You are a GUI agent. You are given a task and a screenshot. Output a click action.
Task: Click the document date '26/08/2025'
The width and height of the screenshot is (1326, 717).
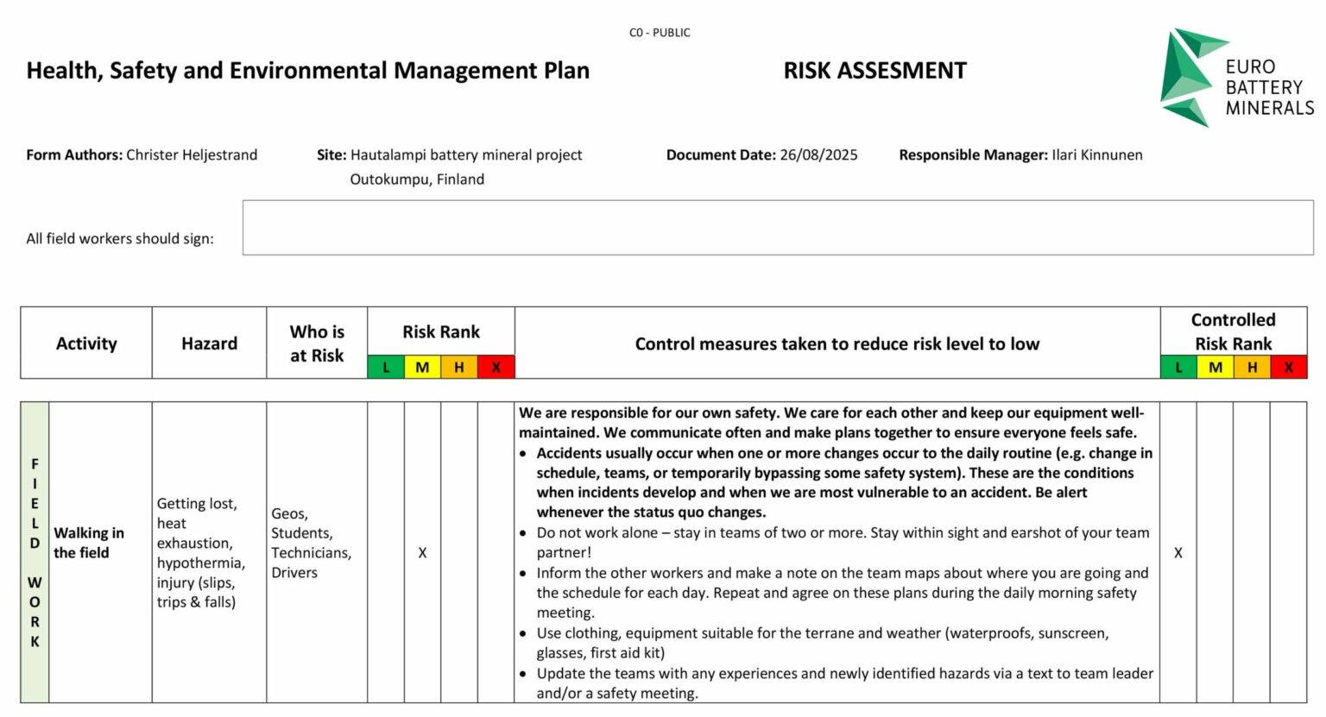point(818,155)
